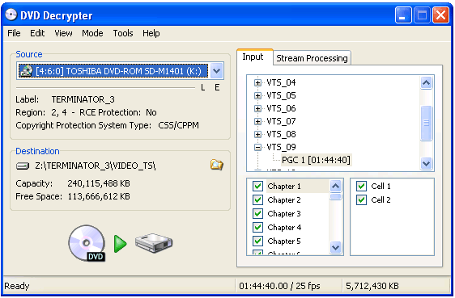
Task: Open the View menu
Action: coord(63,33)
